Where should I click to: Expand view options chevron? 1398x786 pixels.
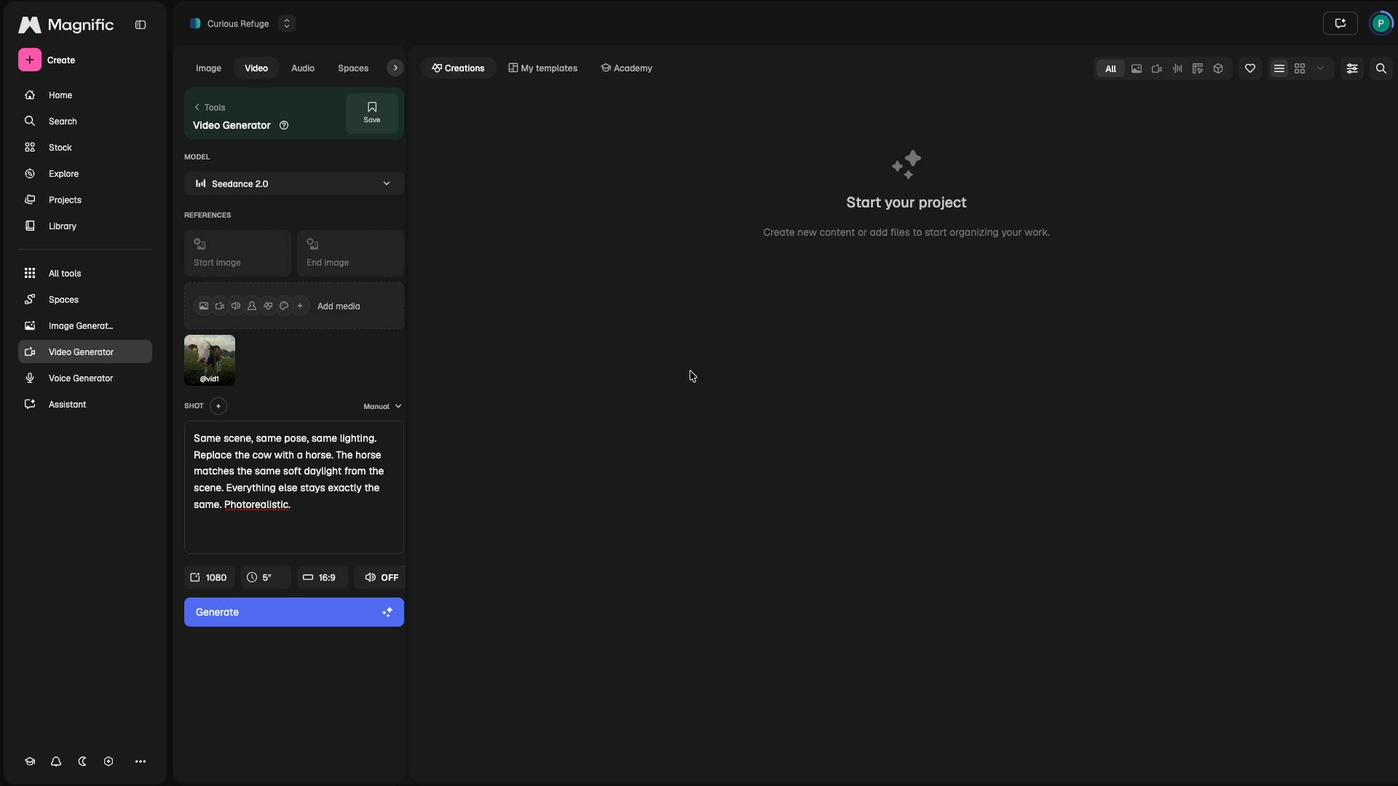click(x=1320, y=68)
